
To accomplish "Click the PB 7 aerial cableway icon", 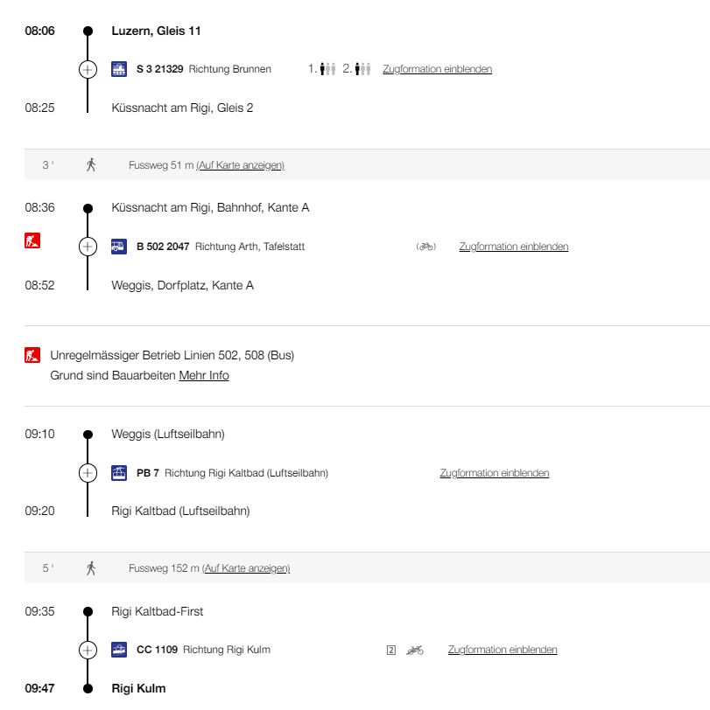I will point(117,472).
